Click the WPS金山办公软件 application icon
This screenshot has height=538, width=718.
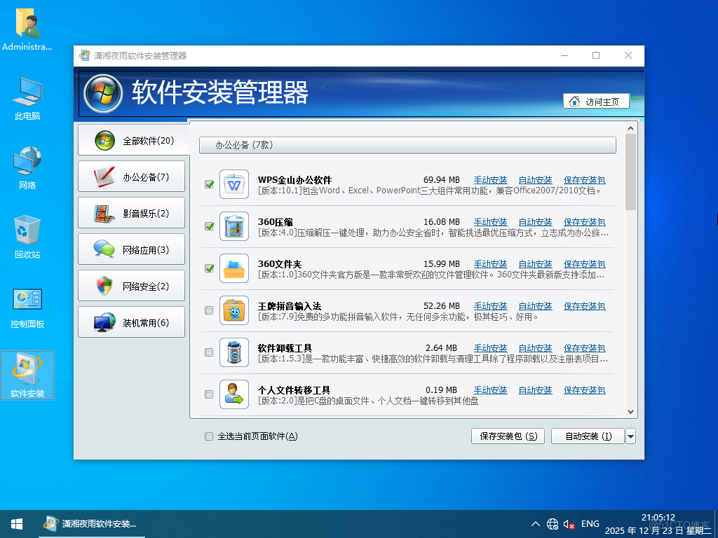(x=233, y=184)
